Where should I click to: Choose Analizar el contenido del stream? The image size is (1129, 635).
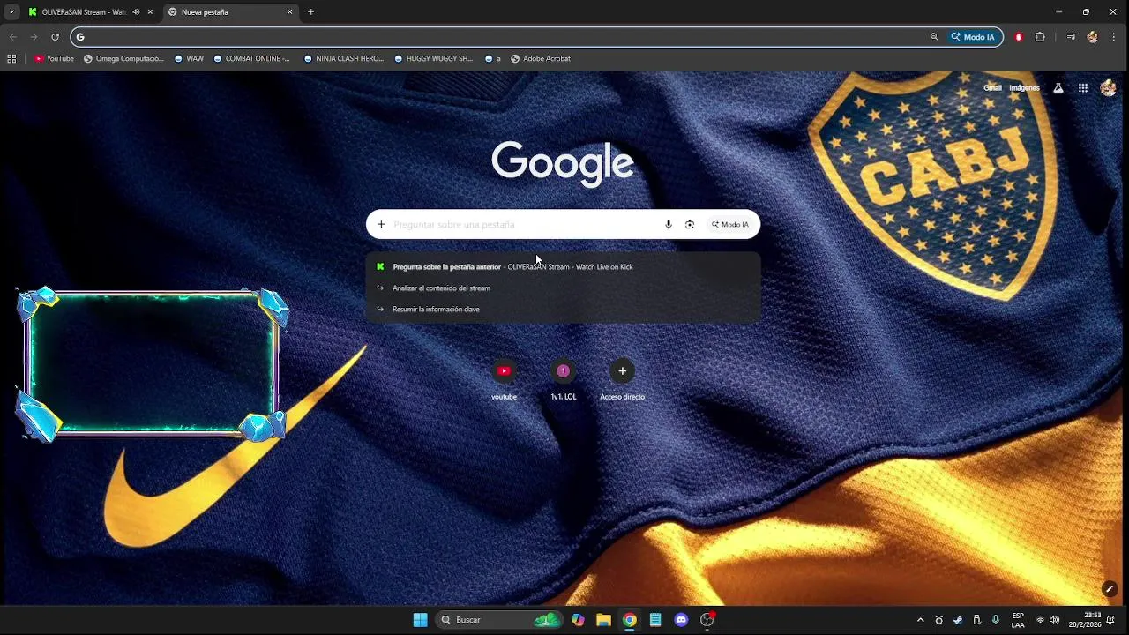[x=563, y=288]
